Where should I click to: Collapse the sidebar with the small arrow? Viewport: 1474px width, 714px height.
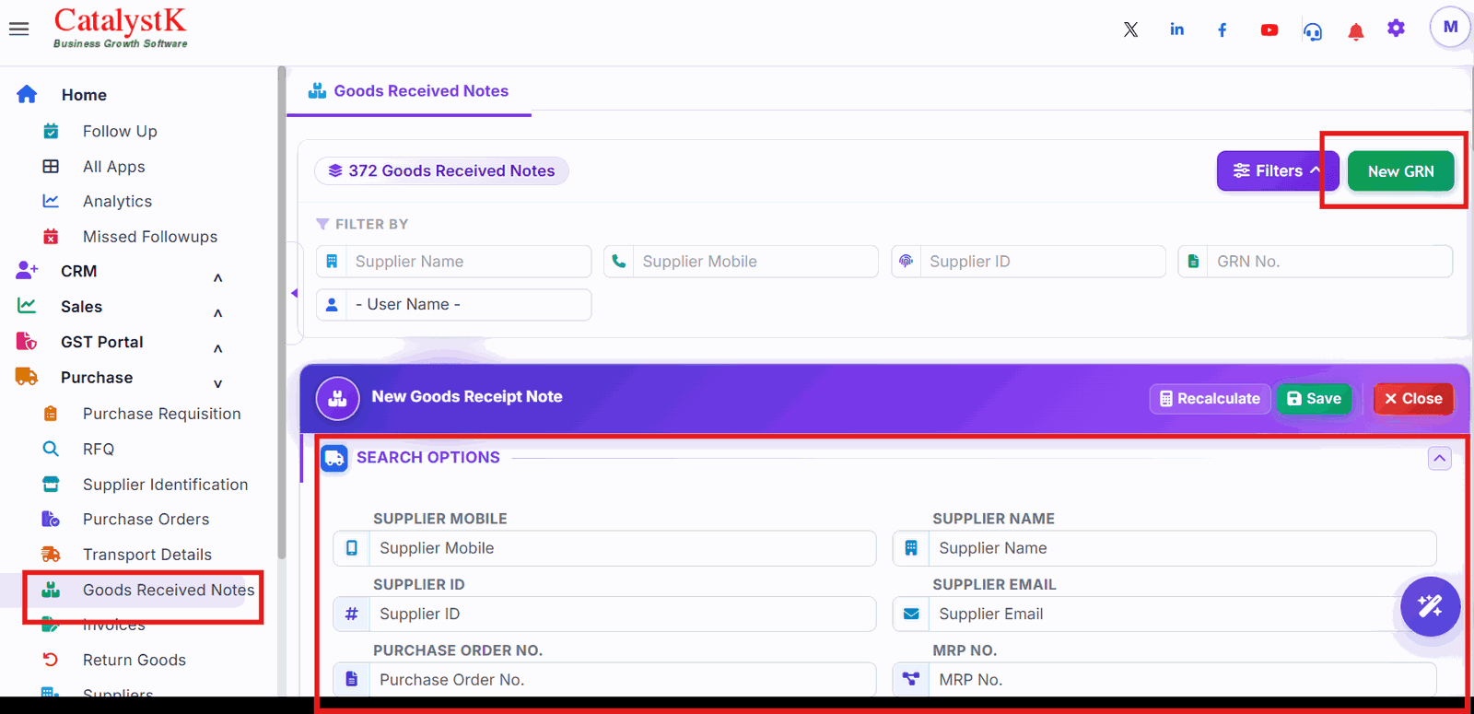[x=294, y=293]
